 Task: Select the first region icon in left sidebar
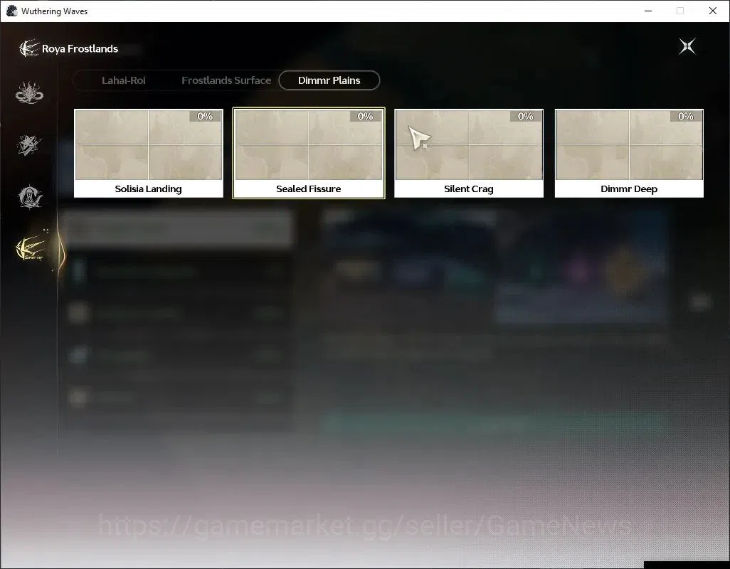[x=29, y=92]
